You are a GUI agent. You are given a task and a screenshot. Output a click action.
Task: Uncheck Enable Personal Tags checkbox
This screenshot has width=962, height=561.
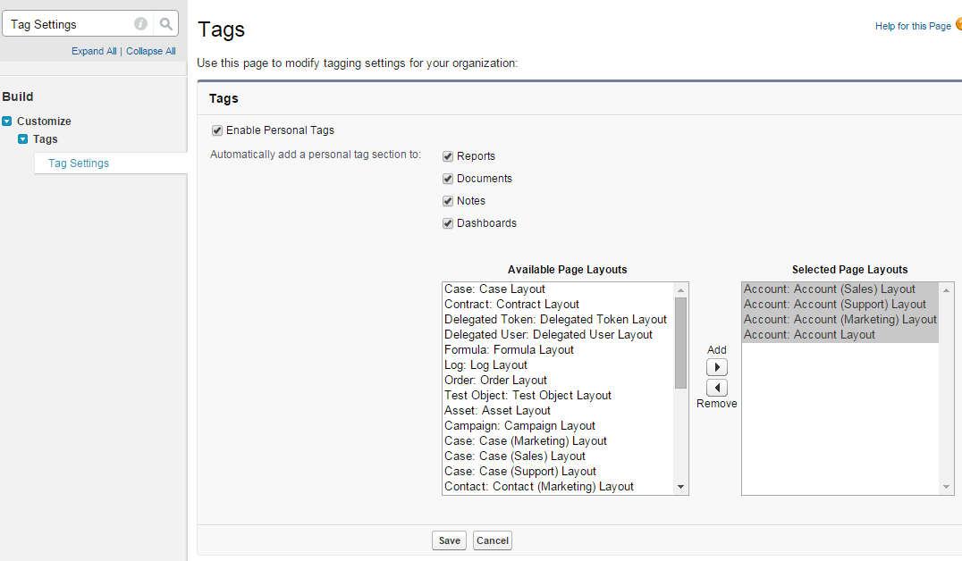tap(216, 130)
